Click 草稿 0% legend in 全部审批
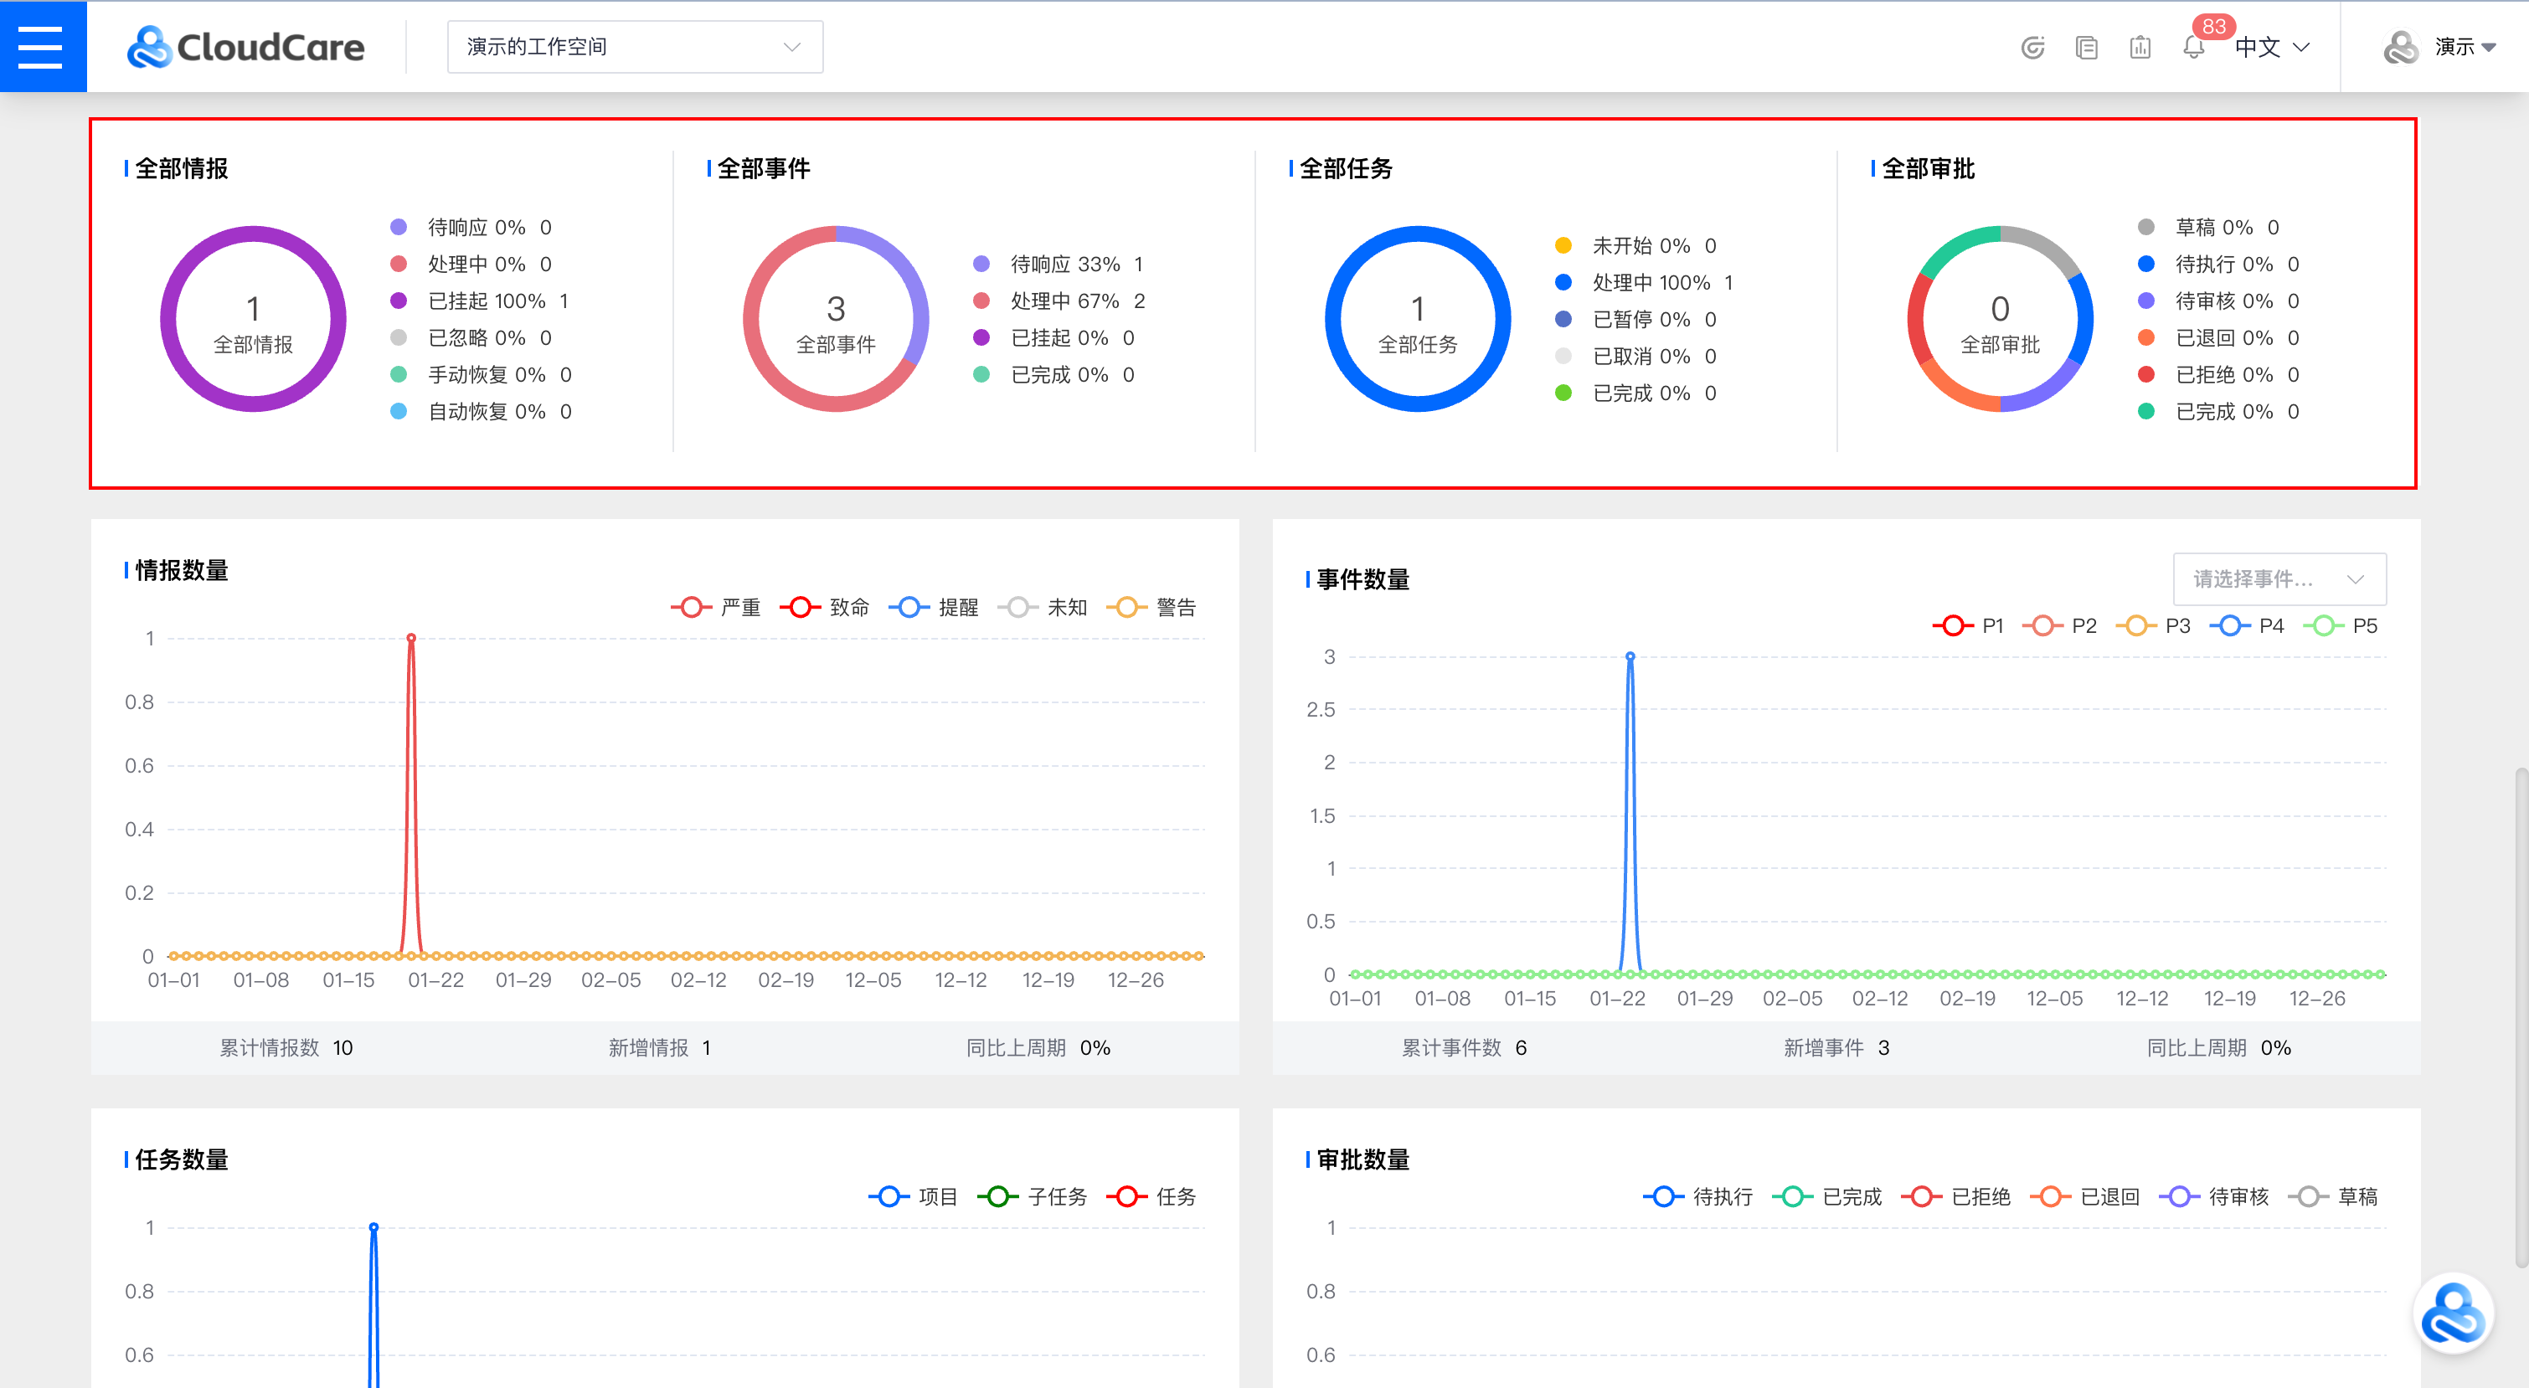 (2209, 228)
